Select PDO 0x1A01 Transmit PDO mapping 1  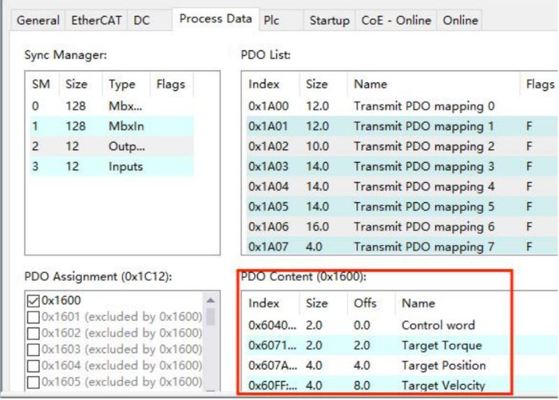[x=401, y=126]
